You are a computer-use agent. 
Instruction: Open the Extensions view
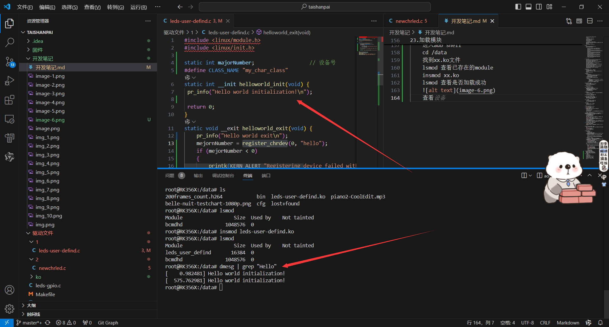click(x=10, y=100)
